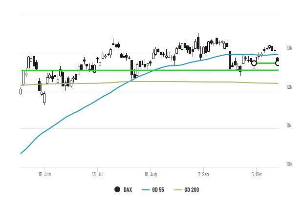
Task: Toggle the DAX series via its label
Action: [128, 190]
